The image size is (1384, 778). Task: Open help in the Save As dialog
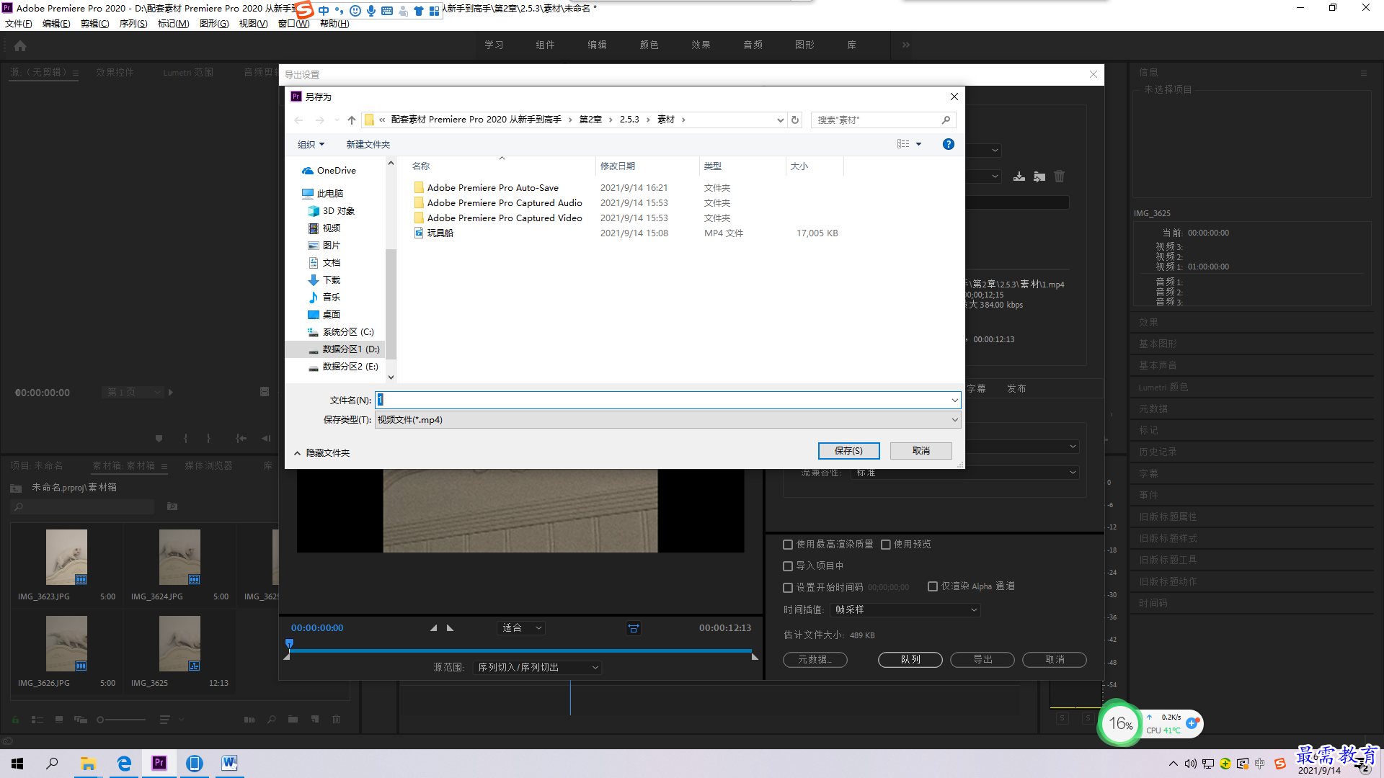(x=949, y=144)
